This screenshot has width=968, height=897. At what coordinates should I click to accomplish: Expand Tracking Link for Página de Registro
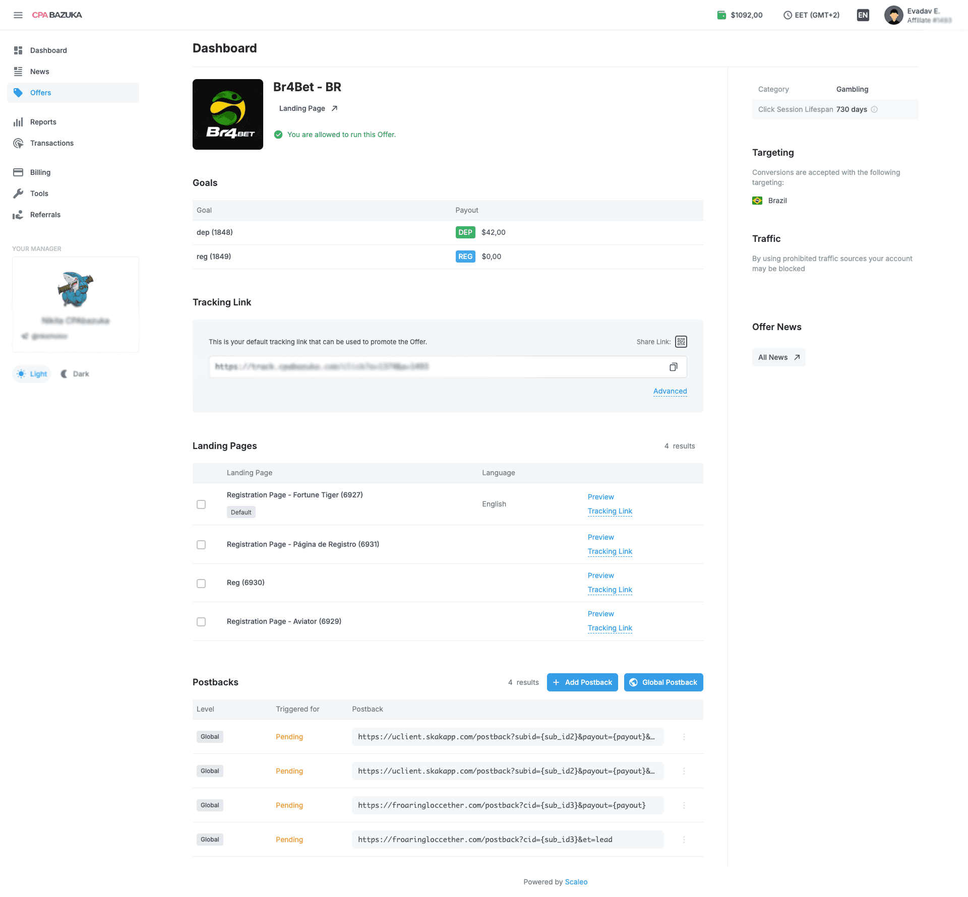[610, 551]
